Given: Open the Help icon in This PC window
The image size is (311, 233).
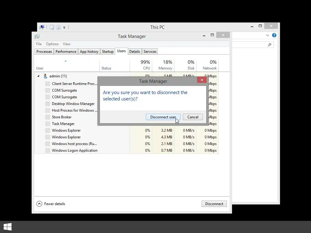Looking at the screenshot, I should pyautogui.click(x=274, y=35).
